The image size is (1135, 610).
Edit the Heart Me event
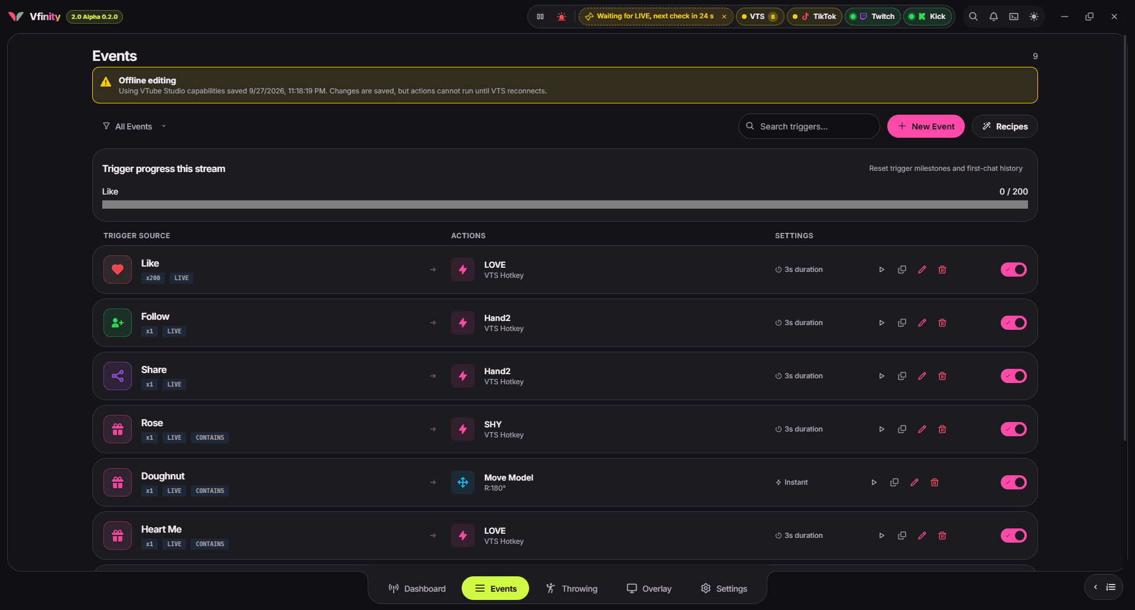(x=922, y=536)
